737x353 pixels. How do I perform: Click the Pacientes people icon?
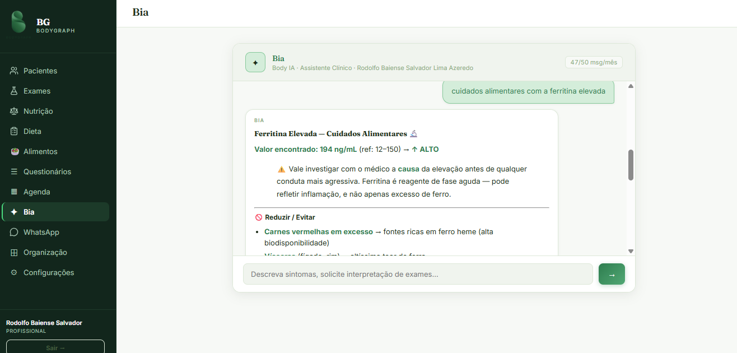pos(14,71)
